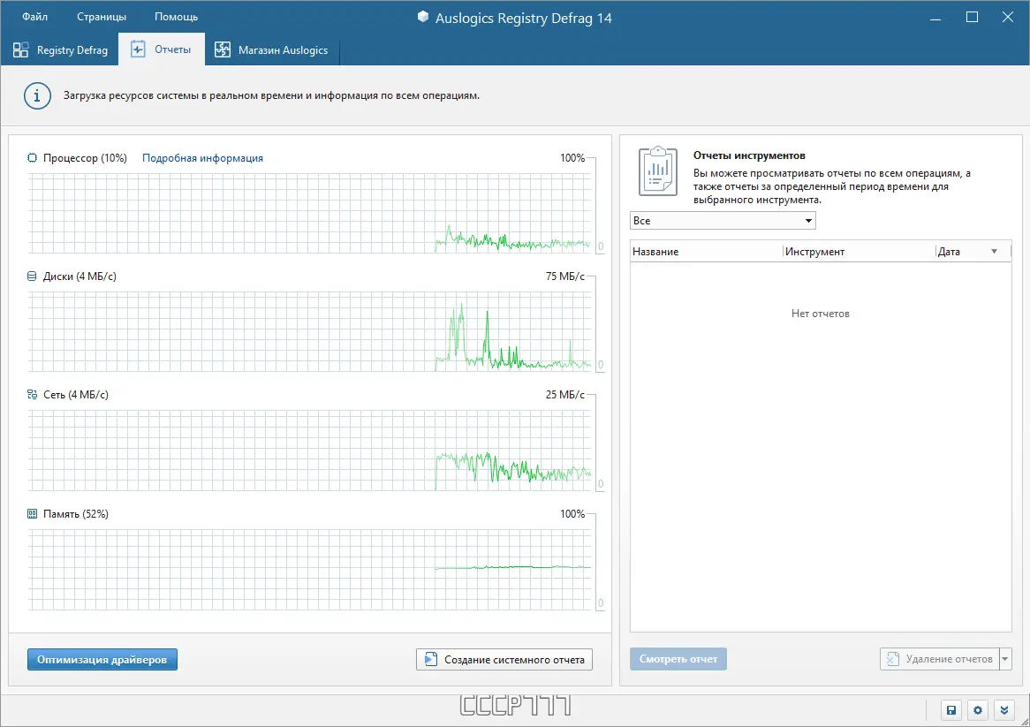Click Создание системного отчета button
1030x727 pixels.
pyautogui.click(x=504, y=659)
